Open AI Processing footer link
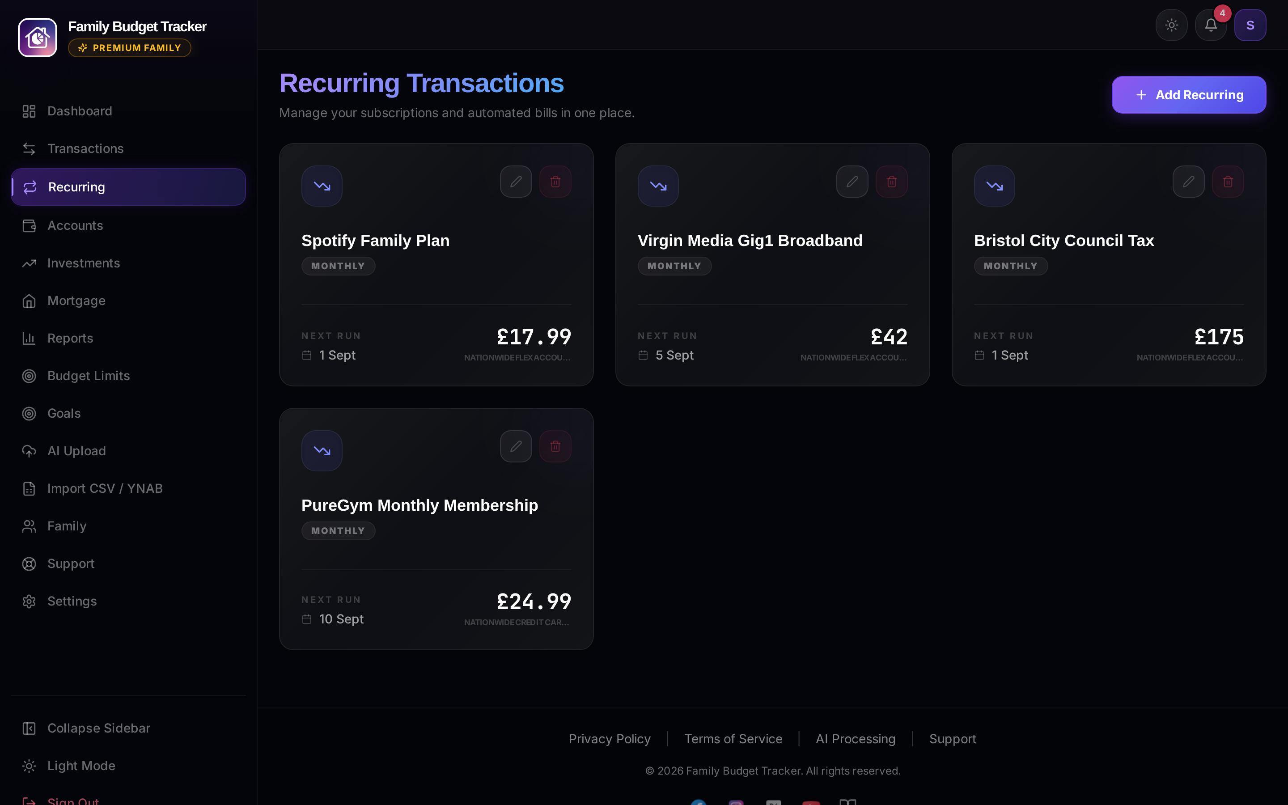The width and height of the screenshot is (1288, 805). 855,739
